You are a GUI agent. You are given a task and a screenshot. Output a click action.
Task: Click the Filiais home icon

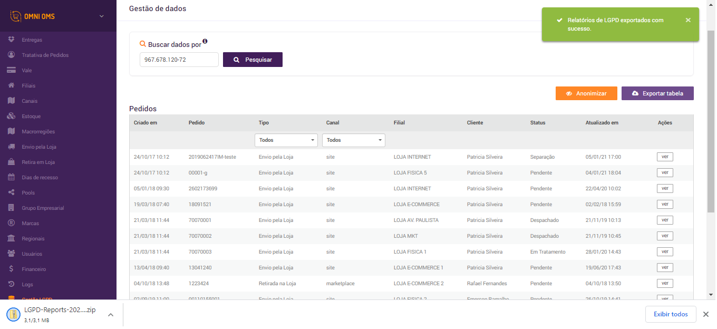point(11,85)
